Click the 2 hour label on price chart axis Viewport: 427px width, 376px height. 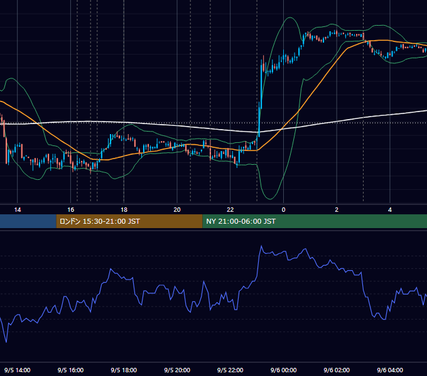(337, 210)
